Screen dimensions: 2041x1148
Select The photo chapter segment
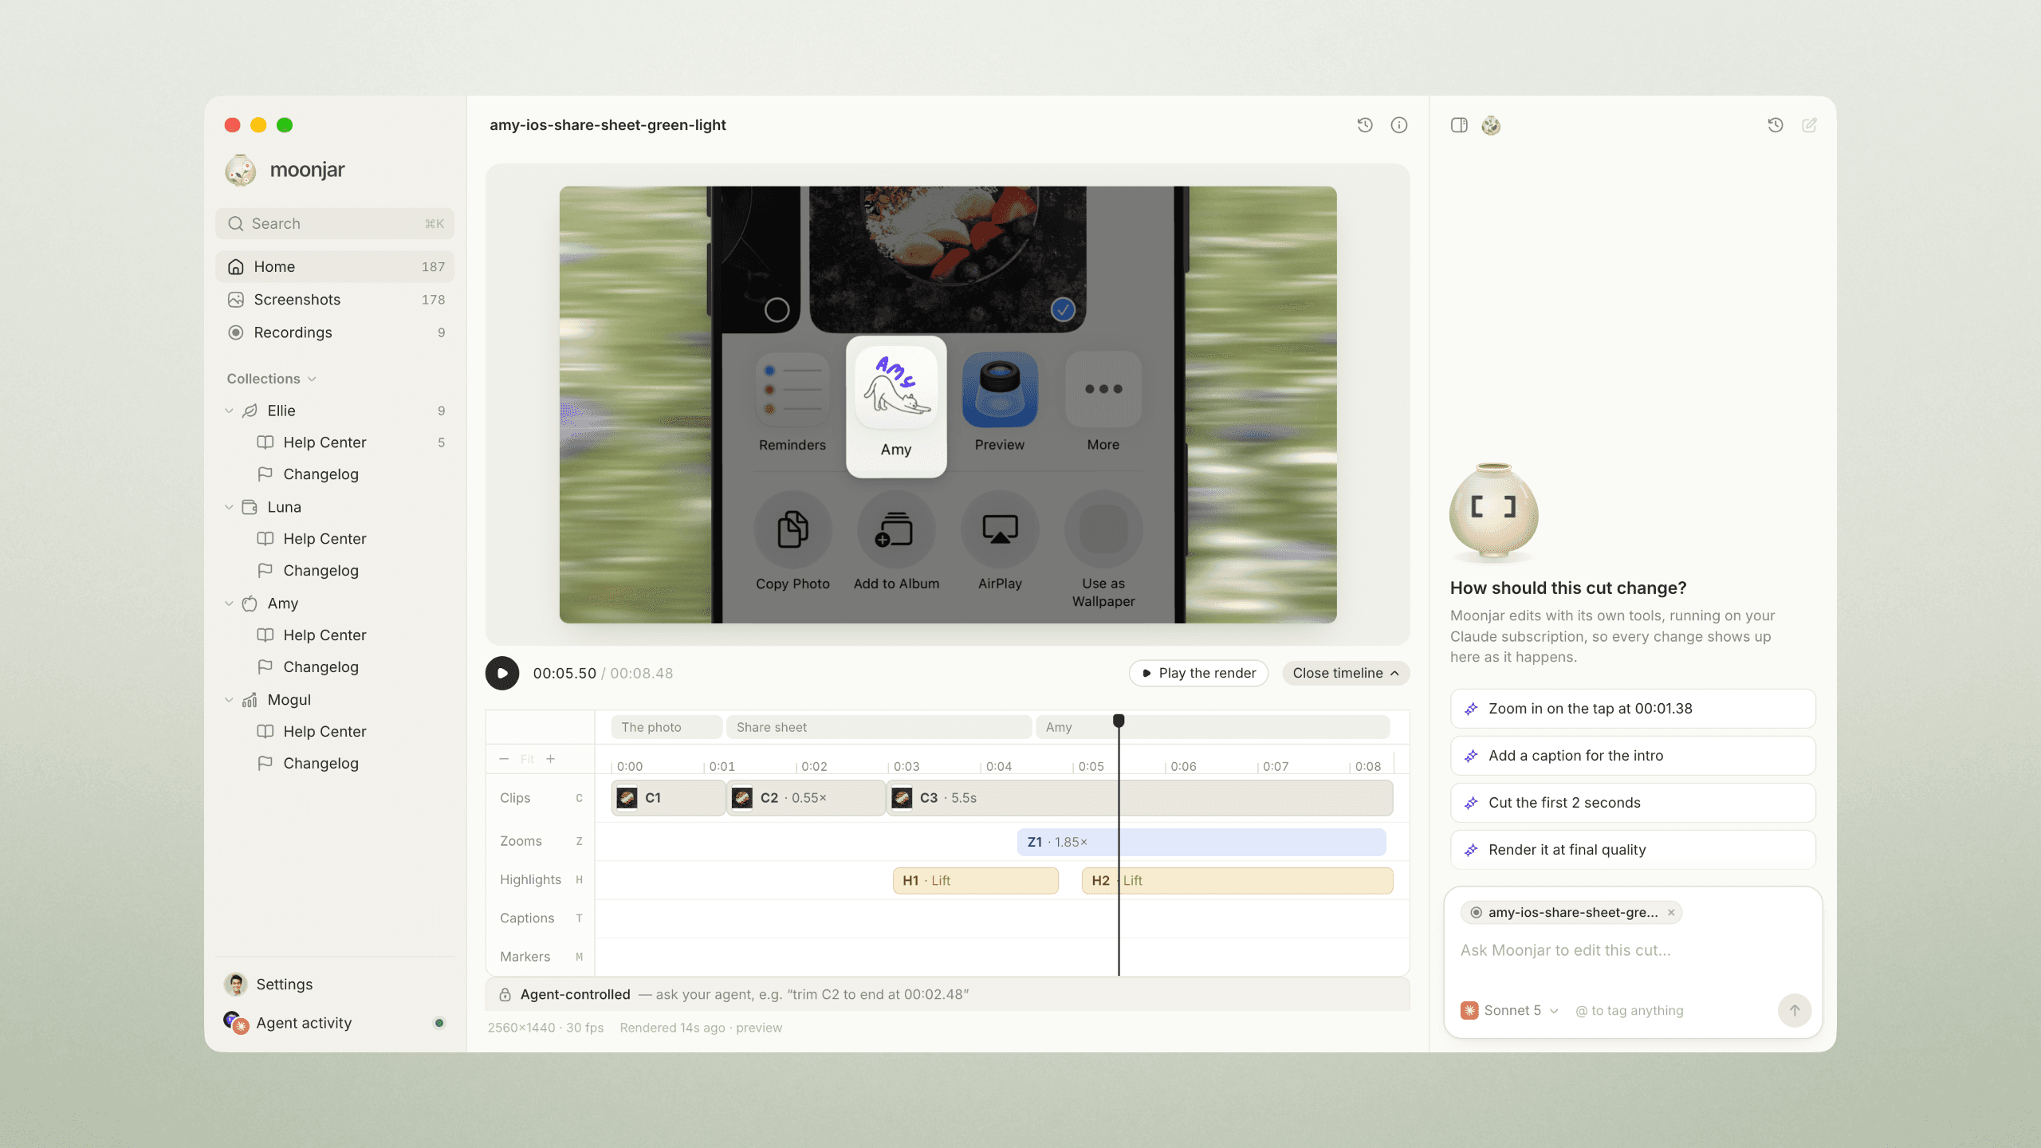point(667,727)
